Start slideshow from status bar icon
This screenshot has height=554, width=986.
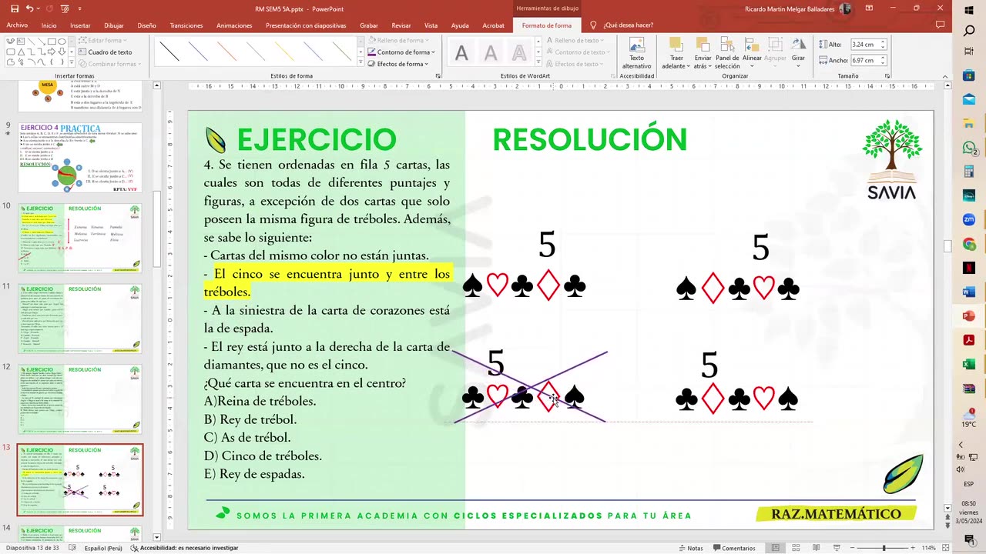click(x=837, y=548)
